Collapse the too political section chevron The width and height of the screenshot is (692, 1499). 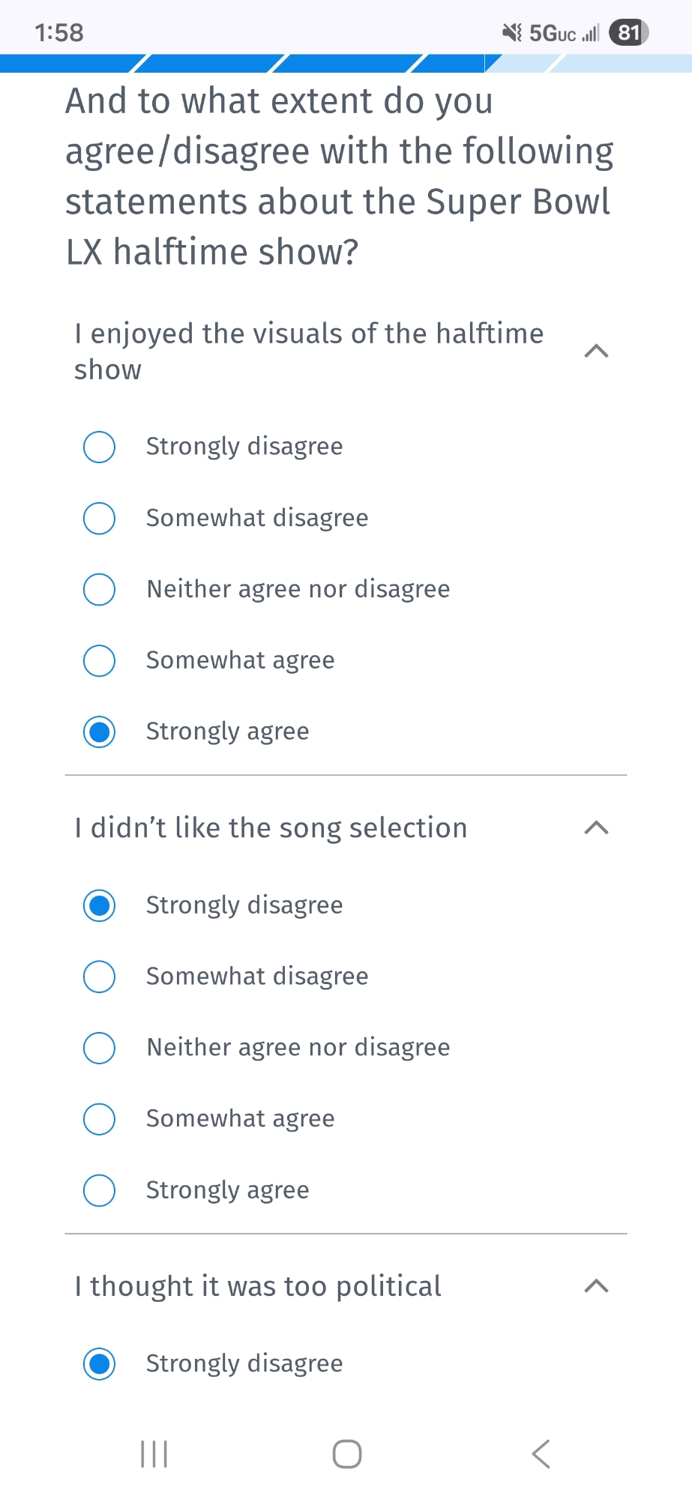coord(596,1286)
